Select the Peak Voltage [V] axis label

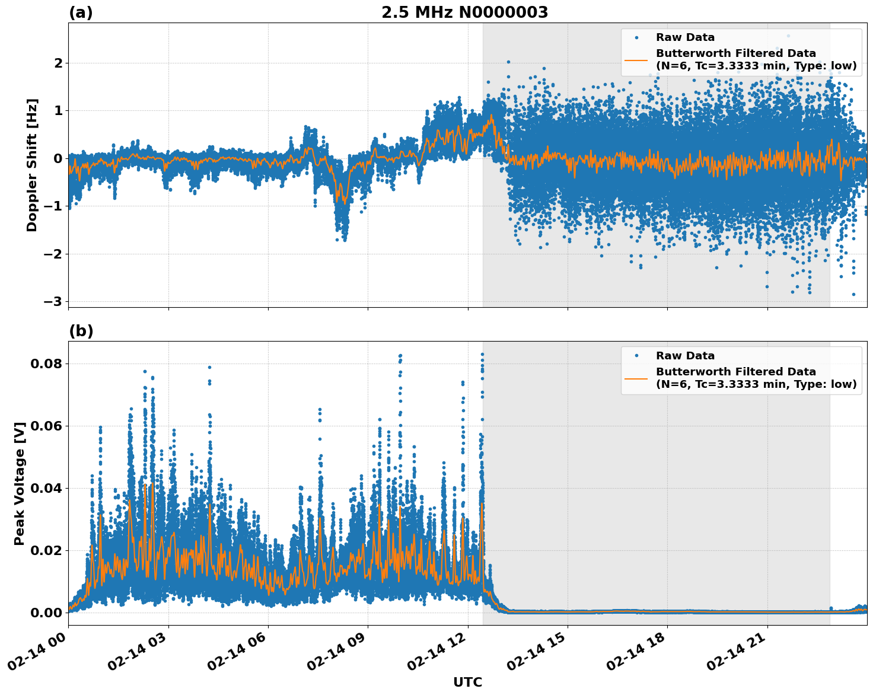(x=20, y=483)
